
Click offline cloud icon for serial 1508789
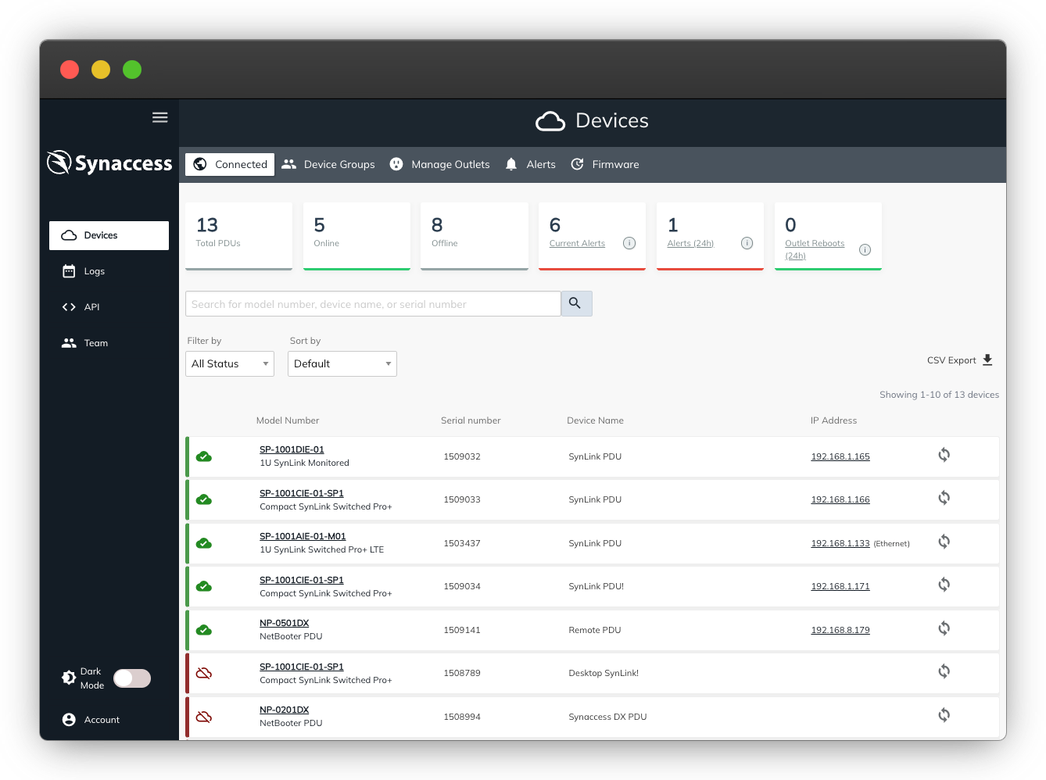pos(204,673)
